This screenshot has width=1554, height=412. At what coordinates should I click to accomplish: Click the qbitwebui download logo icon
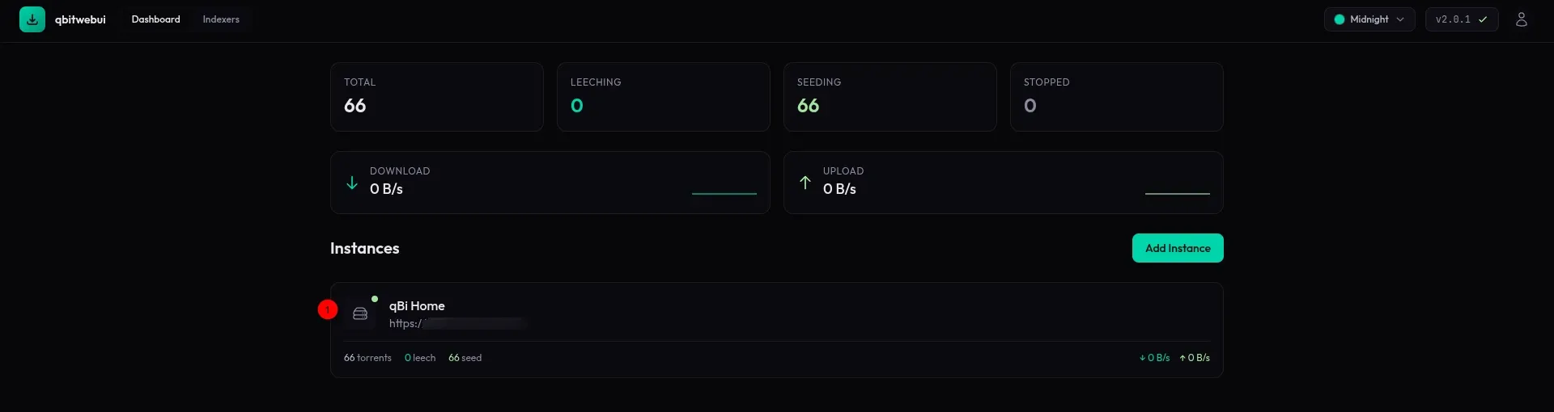point(32,19)
